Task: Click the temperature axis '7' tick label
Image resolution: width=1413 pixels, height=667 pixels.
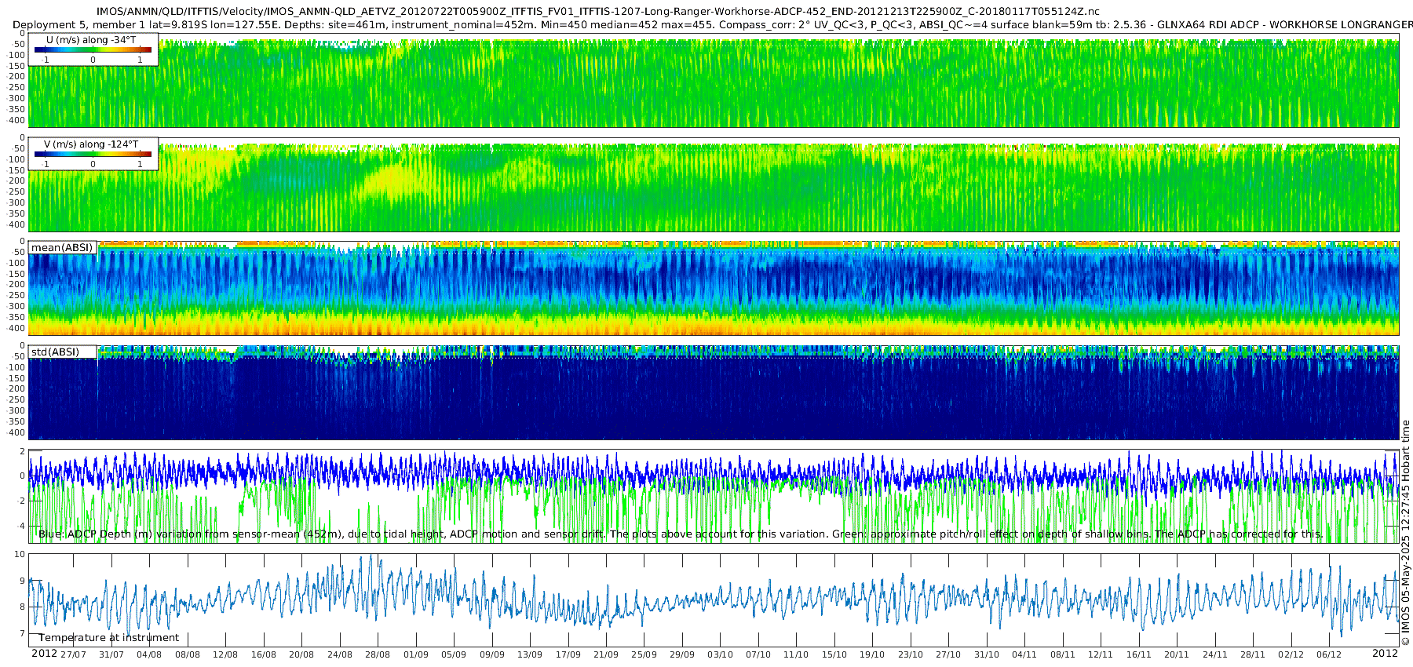Action: point(23,634)
